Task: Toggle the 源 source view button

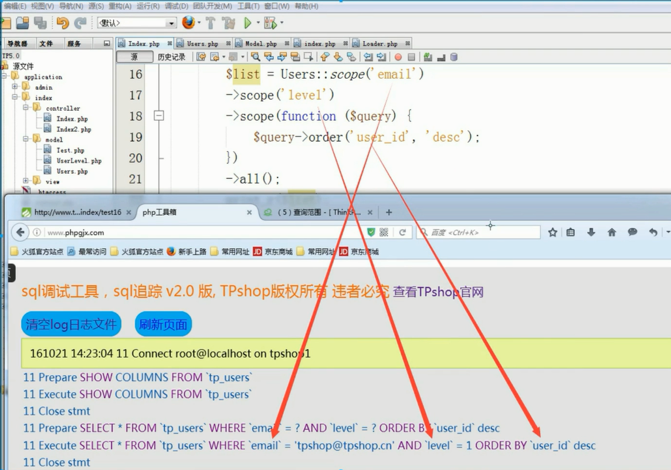Action: [x=134, y=57]
